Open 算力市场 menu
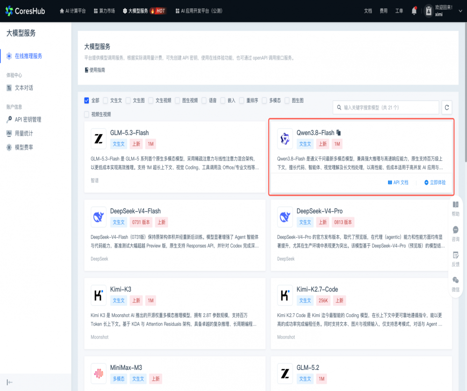 click(104, 11)
